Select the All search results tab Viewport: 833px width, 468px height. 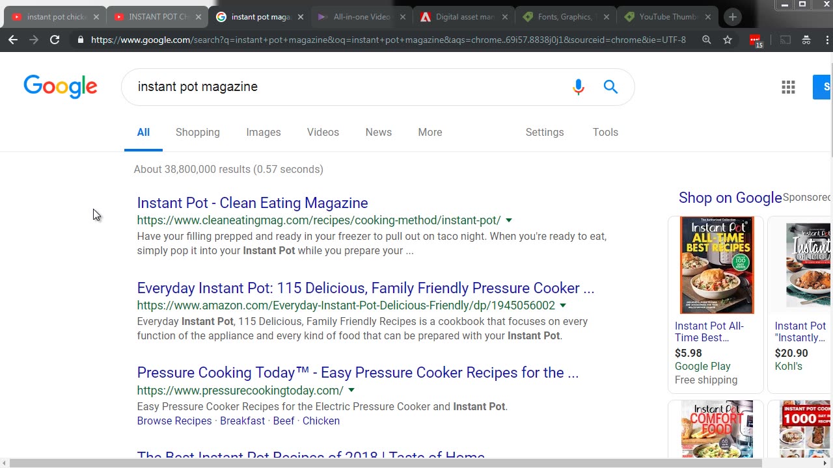tap(143, 132)
